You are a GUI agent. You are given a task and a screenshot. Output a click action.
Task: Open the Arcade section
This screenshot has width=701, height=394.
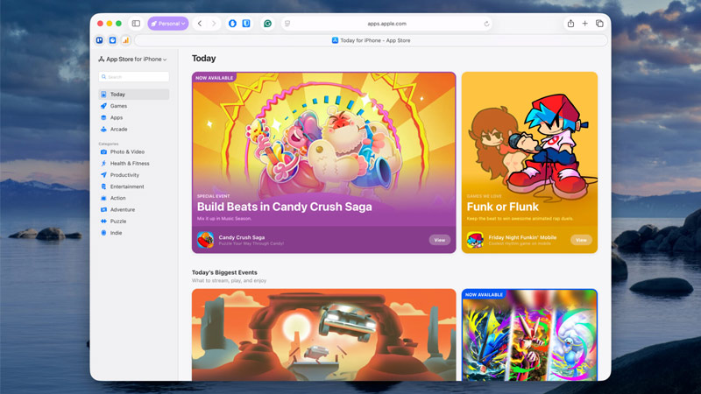click(x=134, y=129)
